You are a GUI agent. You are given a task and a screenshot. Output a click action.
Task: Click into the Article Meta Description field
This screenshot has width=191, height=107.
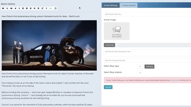147,53
